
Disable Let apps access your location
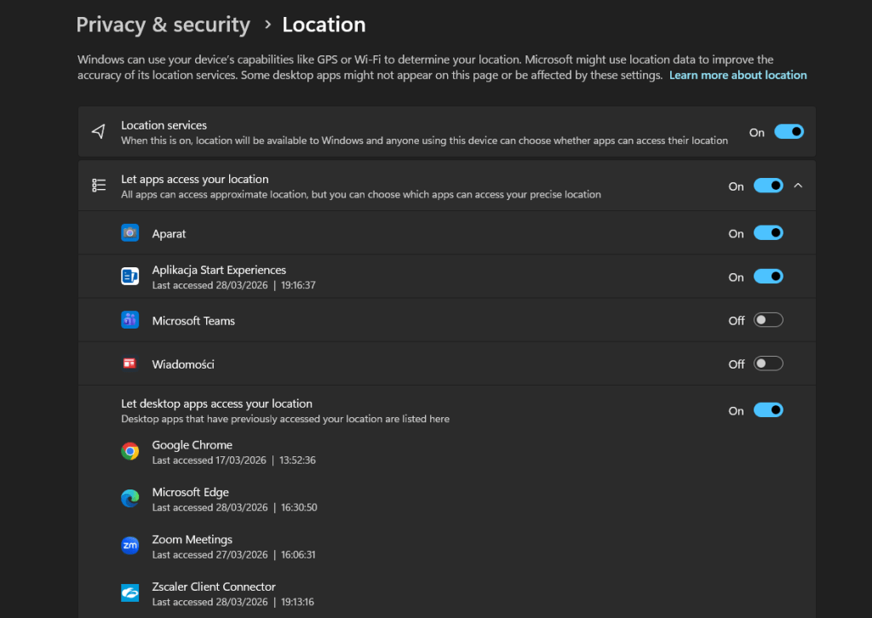tap(768, 186)
